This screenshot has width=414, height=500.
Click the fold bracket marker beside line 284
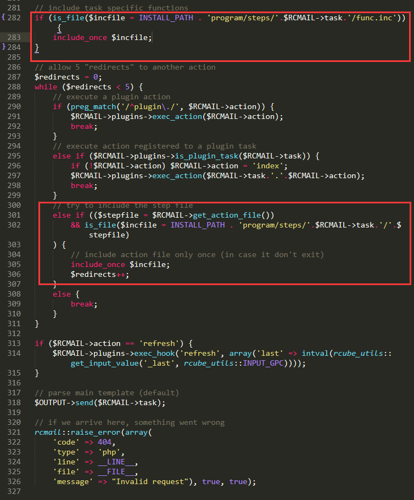tap(3, 47)
